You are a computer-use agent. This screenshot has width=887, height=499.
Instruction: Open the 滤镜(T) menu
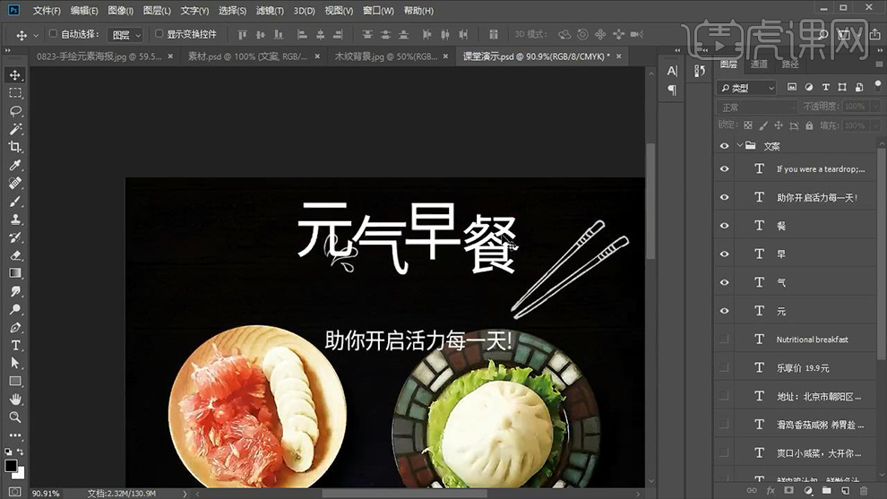[x=270, y=11]
